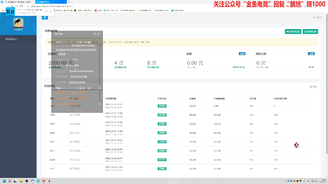Open the Windows Start menu
The height and width of the screenshot is (184, 328).
[4, 181]
